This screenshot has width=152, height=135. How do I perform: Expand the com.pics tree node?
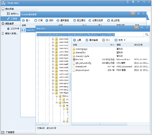[53, 55]
